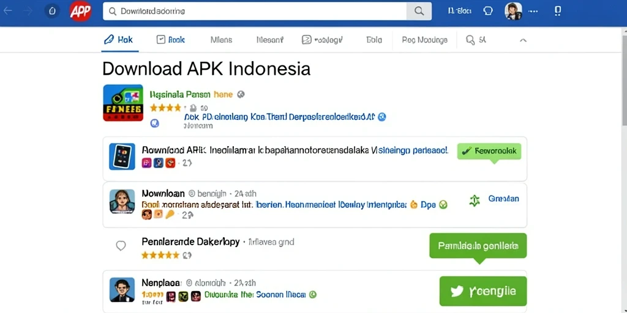Click the green check badge after Dpe
Screen dimensions: 627x313
(443, 205)
